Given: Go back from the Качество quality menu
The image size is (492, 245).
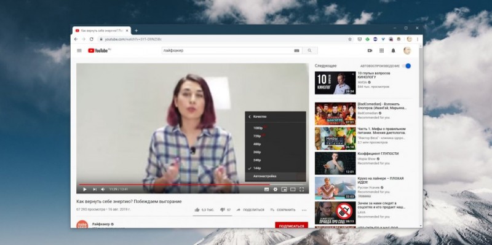Looking at the screenshot, I should tap(250, 117).
